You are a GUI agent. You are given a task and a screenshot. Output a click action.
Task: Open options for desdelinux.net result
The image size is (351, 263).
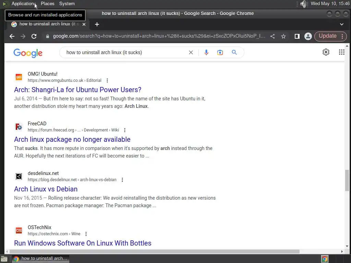click(x=122, y=180)
